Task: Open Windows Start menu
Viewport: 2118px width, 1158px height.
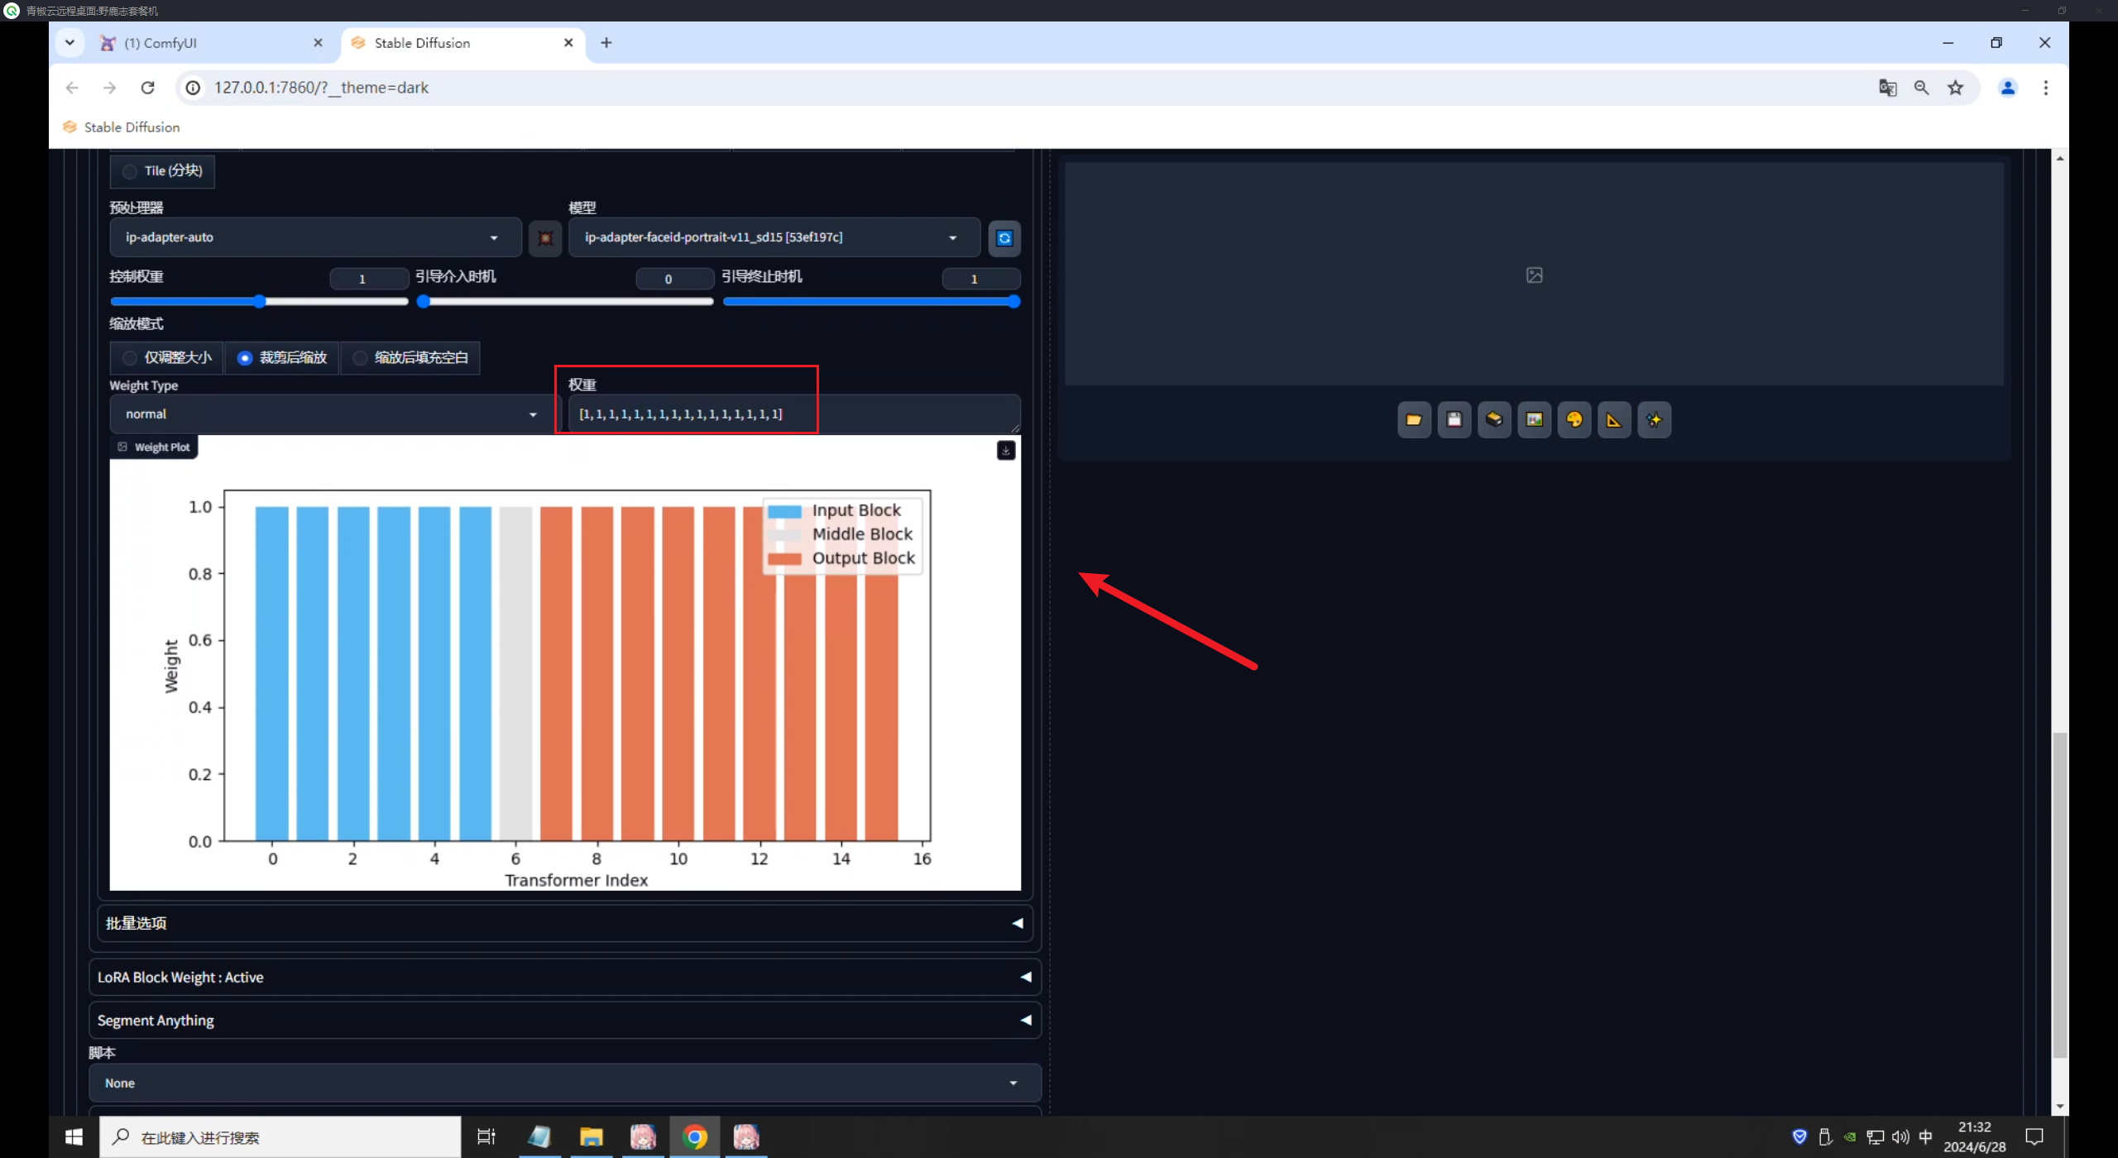Action: click(x=74, y=1137)
